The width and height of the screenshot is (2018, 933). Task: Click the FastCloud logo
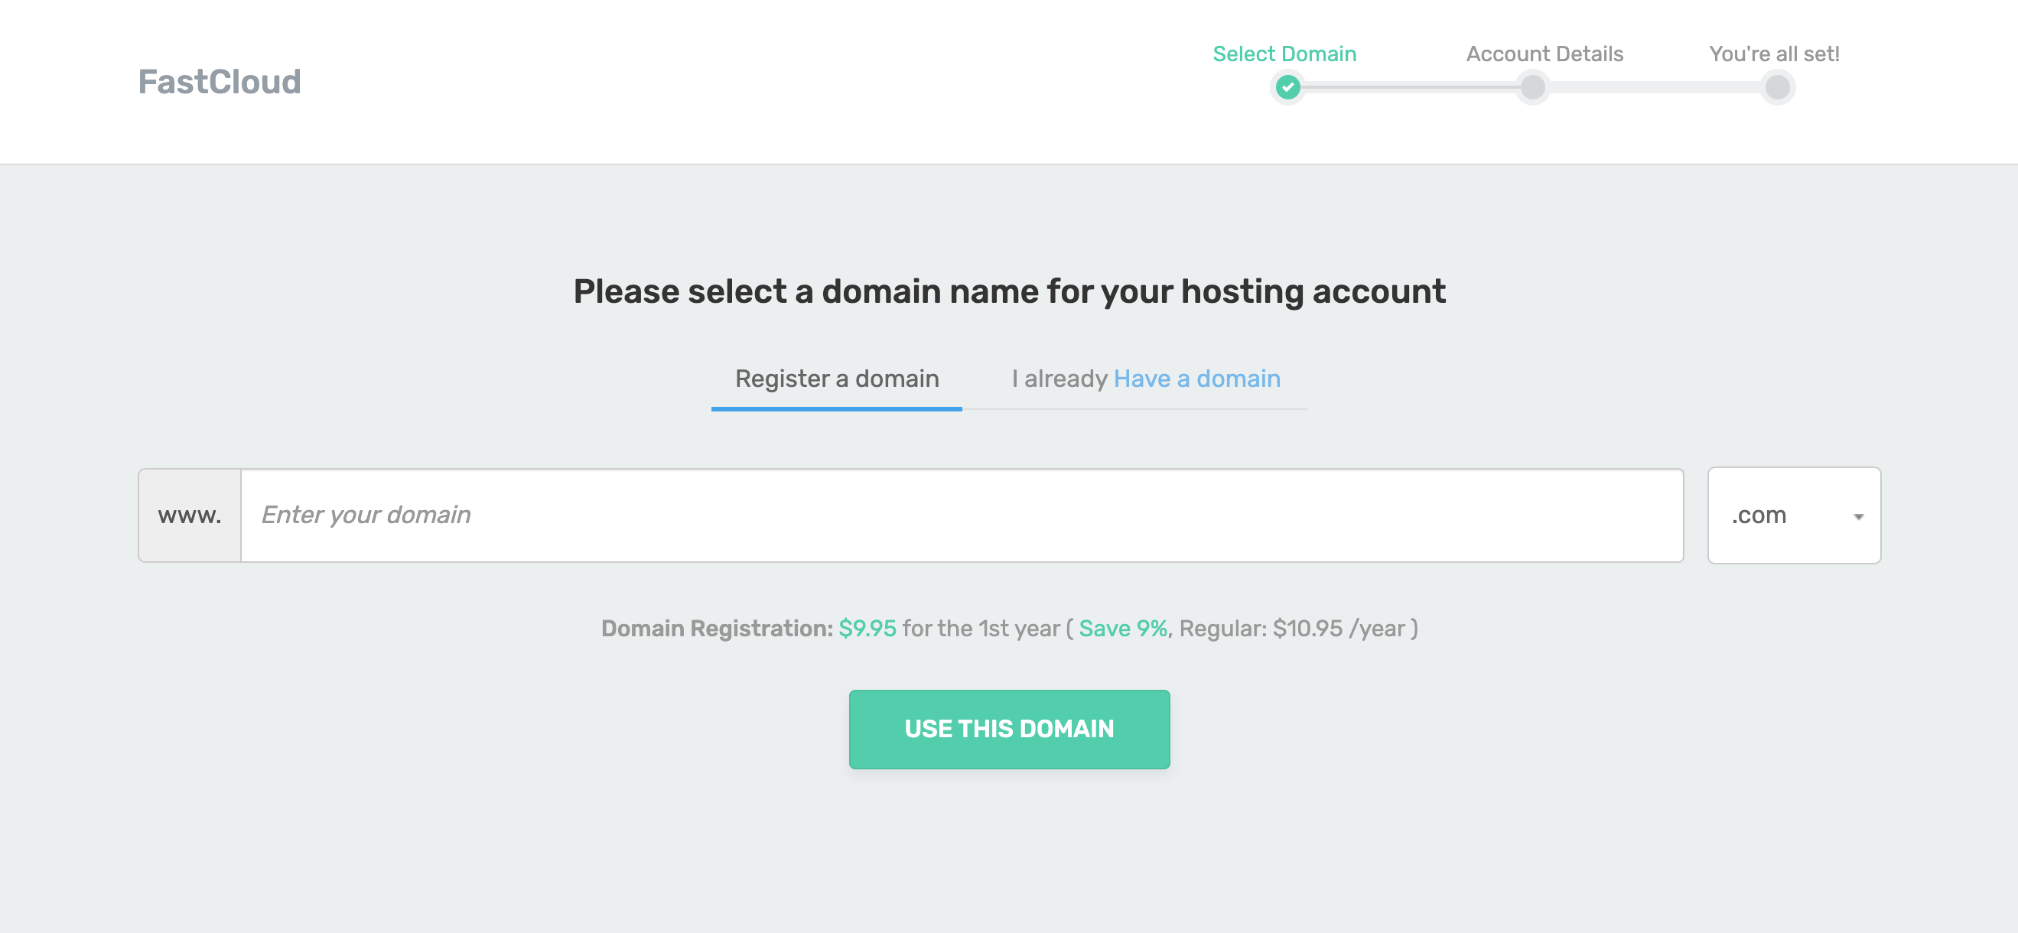coord(220,82)
